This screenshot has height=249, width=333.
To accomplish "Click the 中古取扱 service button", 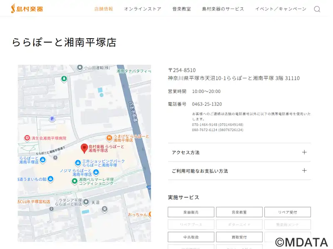I will 191,237.
